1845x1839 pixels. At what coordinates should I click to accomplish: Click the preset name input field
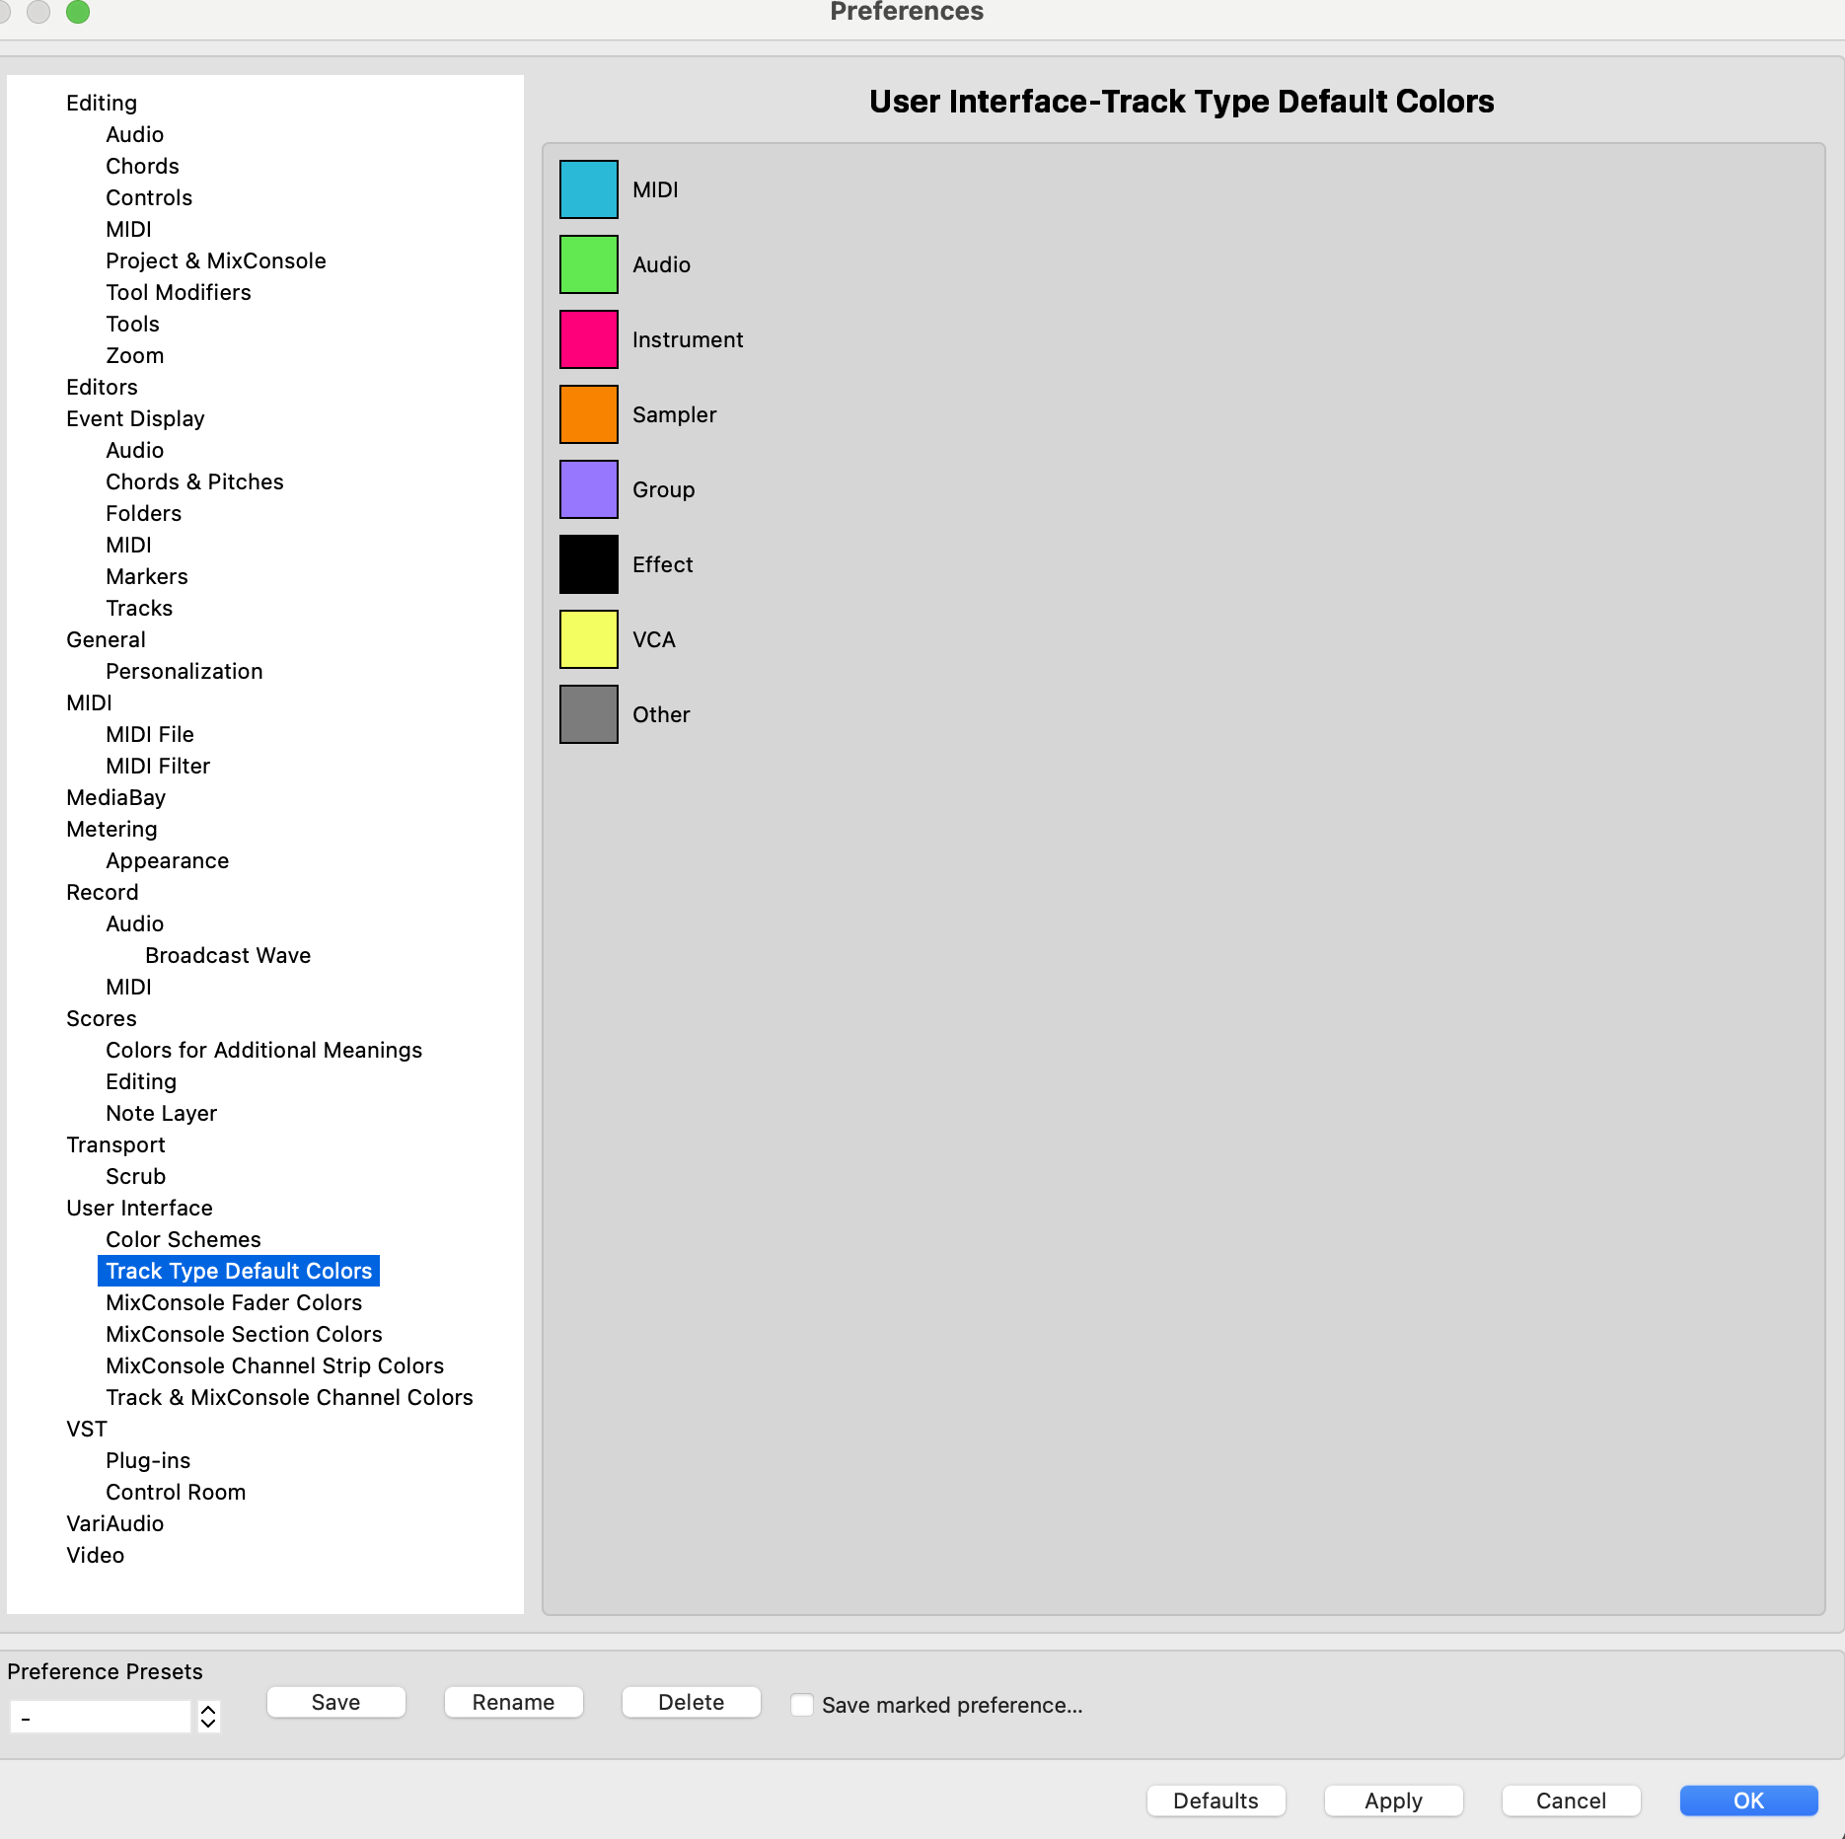click(99, 1716)
